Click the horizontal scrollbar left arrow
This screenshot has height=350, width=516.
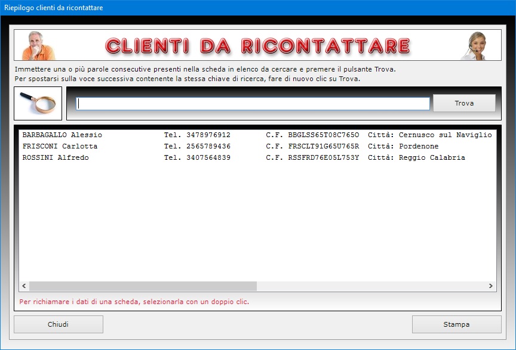point(24,286)
